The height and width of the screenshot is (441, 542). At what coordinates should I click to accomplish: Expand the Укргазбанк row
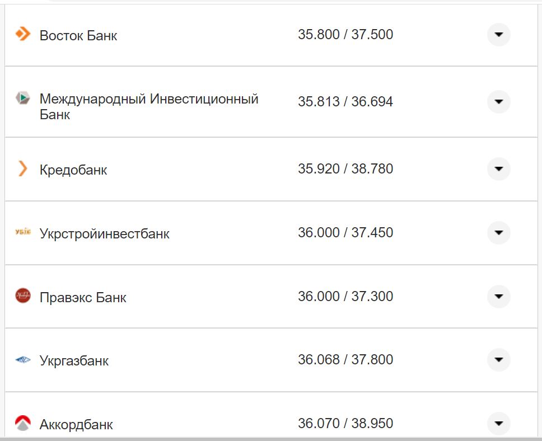(498, 360)
